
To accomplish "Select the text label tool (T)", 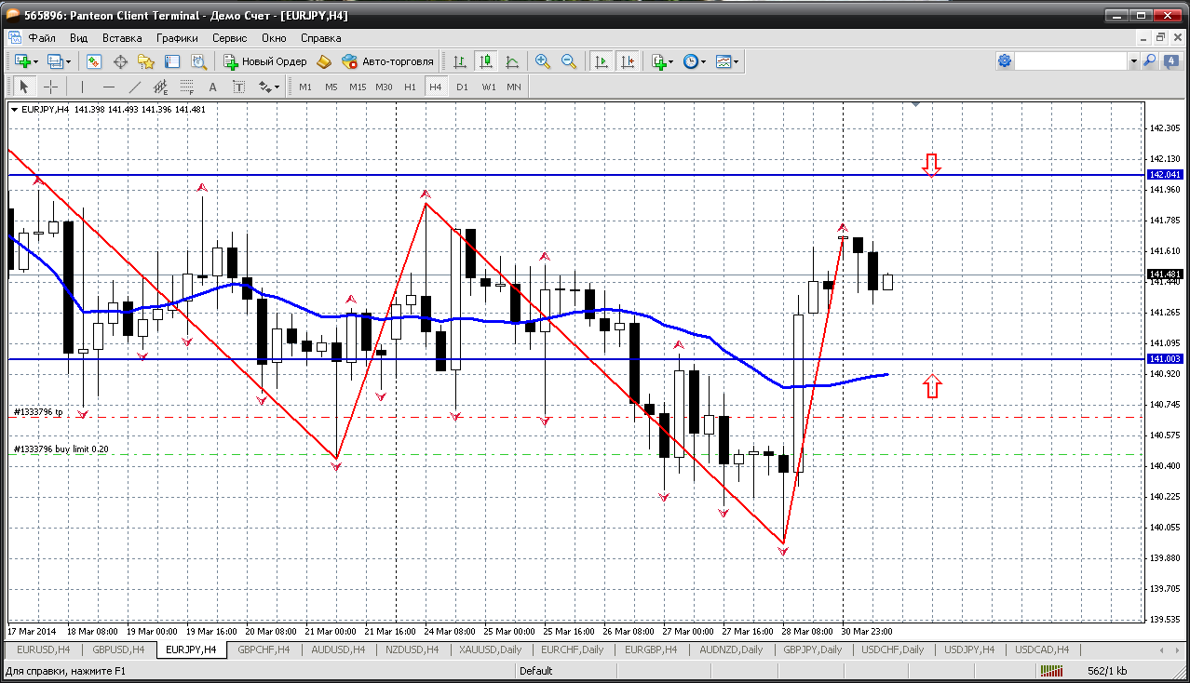I will (x=238, y=87).
